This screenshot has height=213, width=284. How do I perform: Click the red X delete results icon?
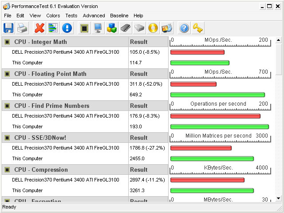click(x=39, y=28)
